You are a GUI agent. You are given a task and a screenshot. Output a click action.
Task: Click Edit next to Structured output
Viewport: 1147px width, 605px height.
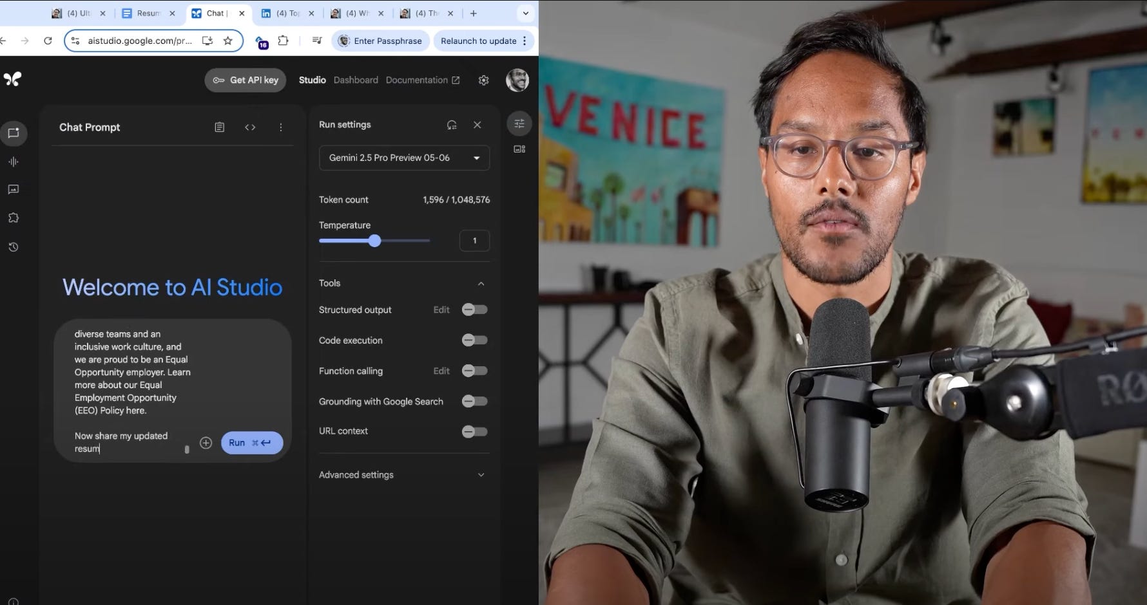tap(441, 310)
